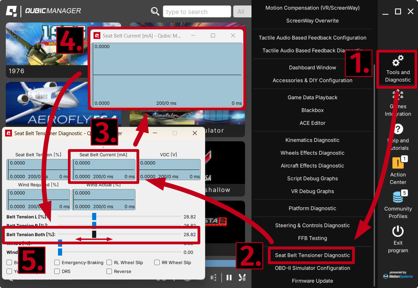Open Community Profiles database icon

(398, 197)
